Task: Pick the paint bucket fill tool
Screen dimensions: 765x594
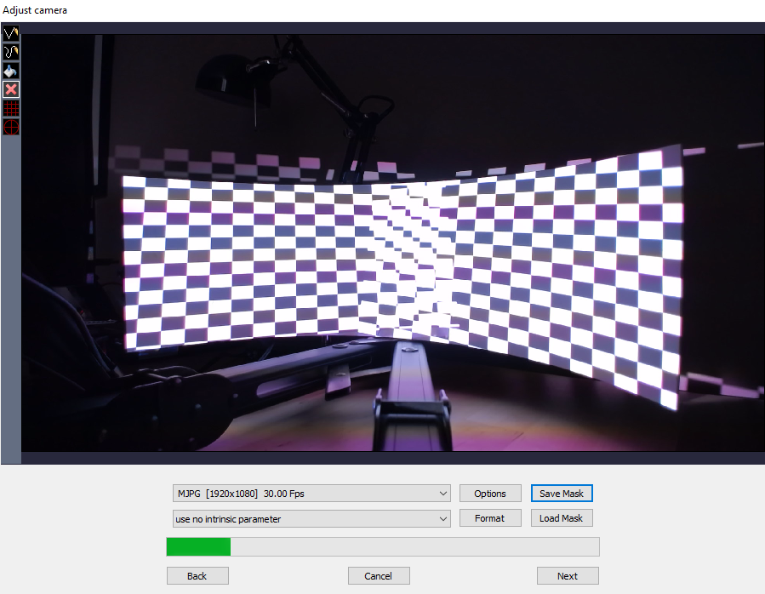Action: tap(11, 71)
